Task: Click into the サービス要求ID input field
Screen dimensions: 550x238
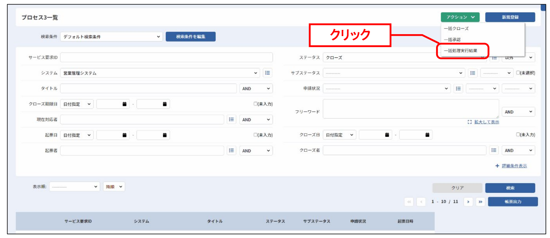Action: coord(166,58)
